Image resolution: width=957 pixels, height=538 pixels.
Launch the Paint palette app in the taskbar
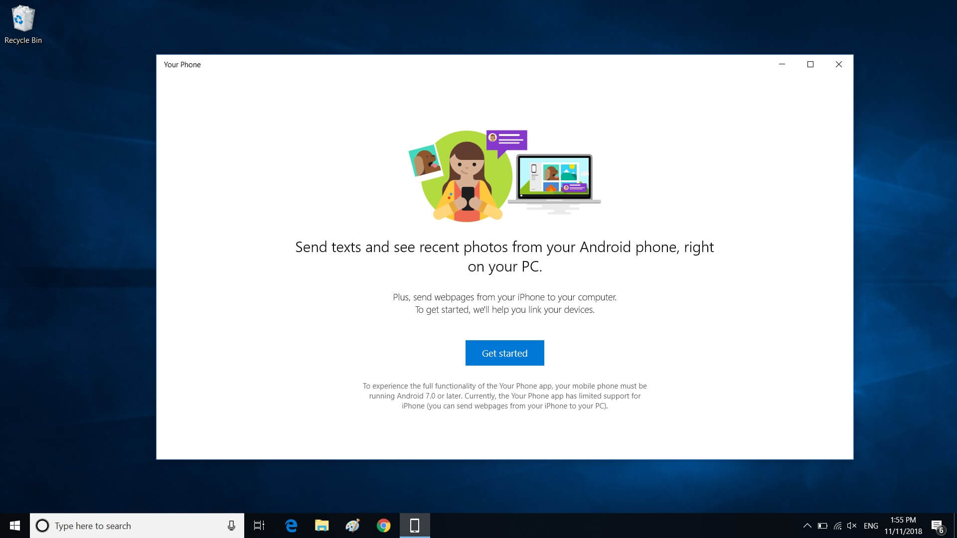coord(352,526)
